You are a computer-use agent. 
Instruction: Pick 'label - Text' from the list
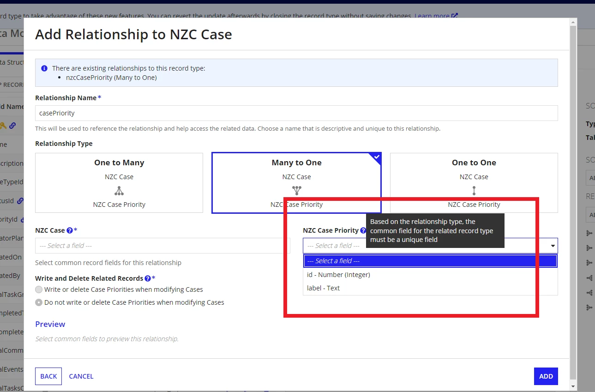430,288
